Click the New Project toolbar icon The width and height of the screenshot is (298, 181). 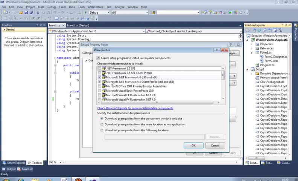(x=6, y=12)
